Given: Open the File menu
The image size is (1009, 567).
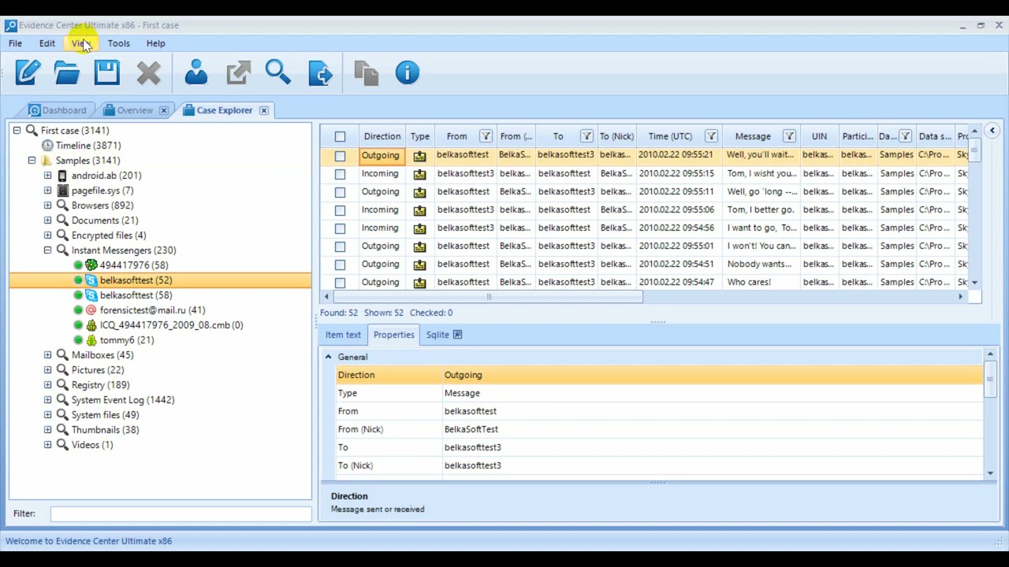Looking at the screenshot, I should [x=15, y=43].
